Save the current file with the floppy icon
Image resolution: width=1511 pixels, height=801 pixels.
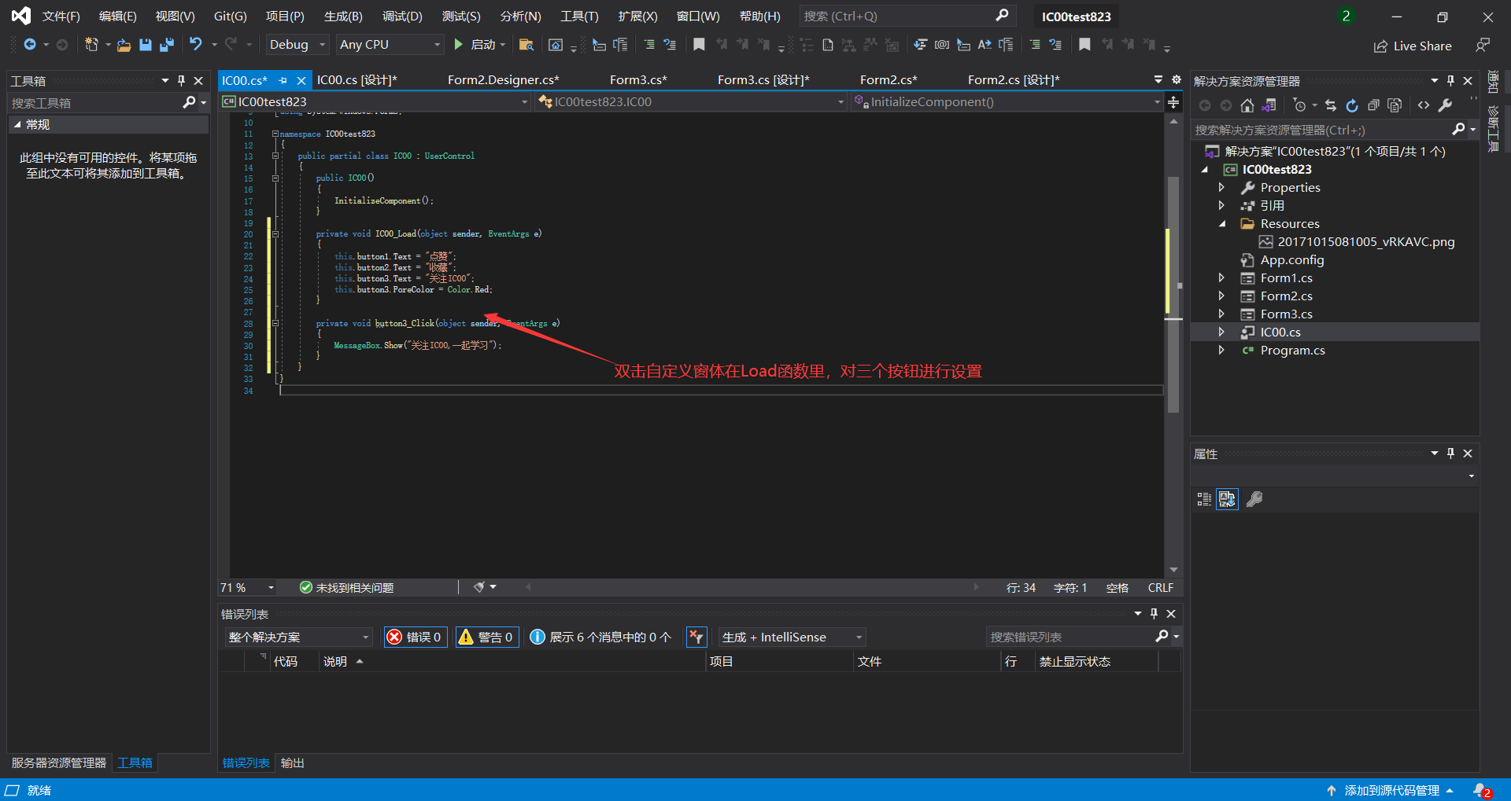(x=146, y=45)
